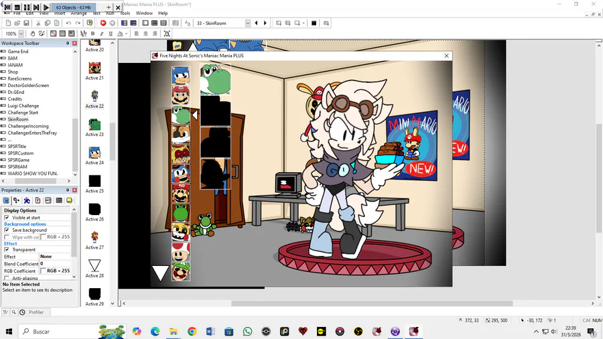Open the Event Editor icon
603x339 pixels.
(x=154, y=23)
